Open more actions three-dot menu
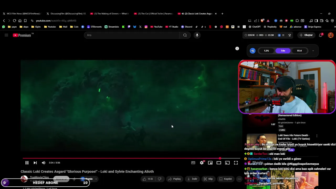The height and width of the screenshot is (189, 336). pos(239,179)
